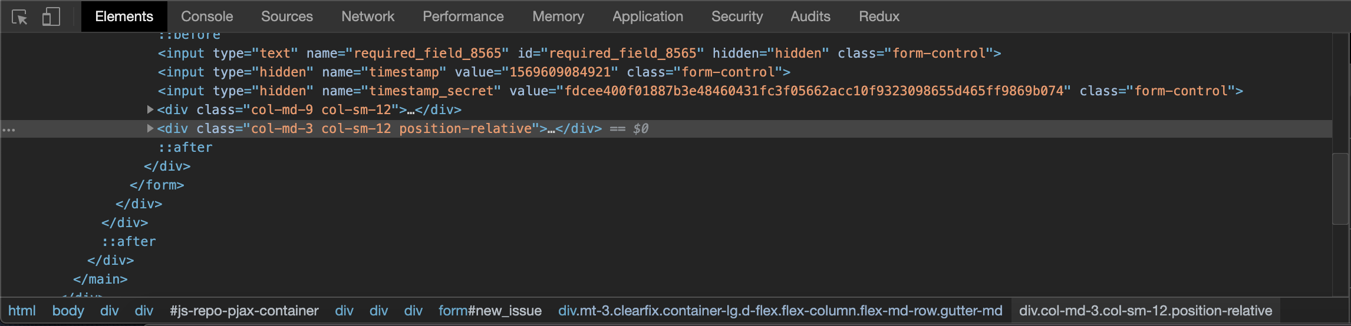This screenshot has height=326, width=1351.
Task: Open the Redux tab
Action: (879, 16)
